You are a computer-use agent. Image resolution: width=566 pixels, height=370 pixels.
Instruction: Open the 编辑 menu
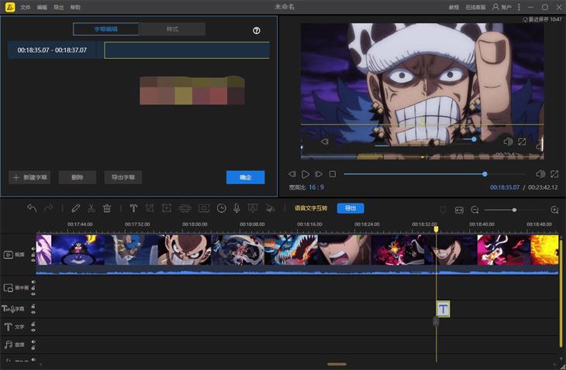42,7
